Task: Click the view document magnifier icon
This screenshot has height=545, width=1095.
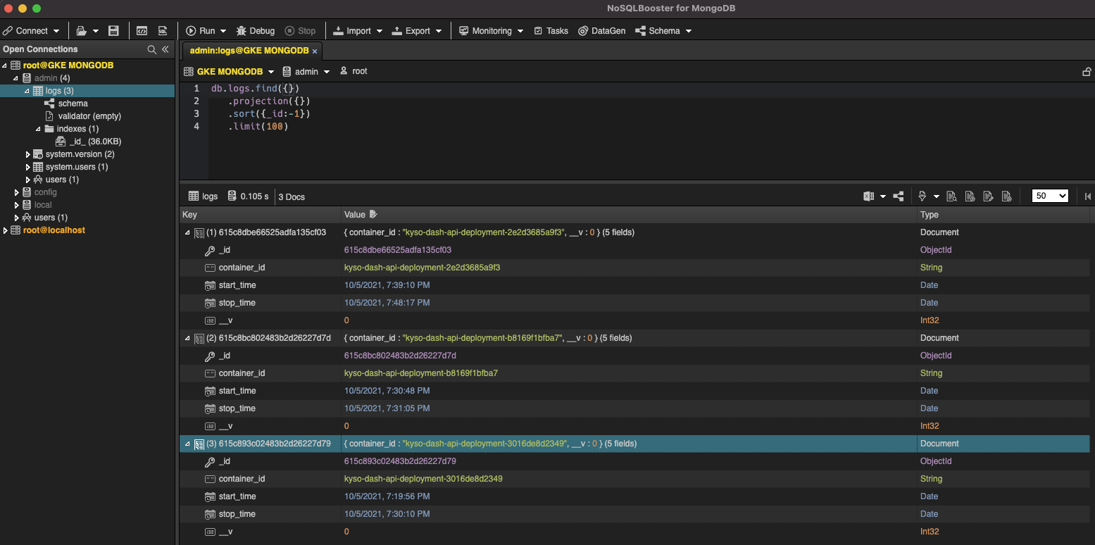Action: 951,196
